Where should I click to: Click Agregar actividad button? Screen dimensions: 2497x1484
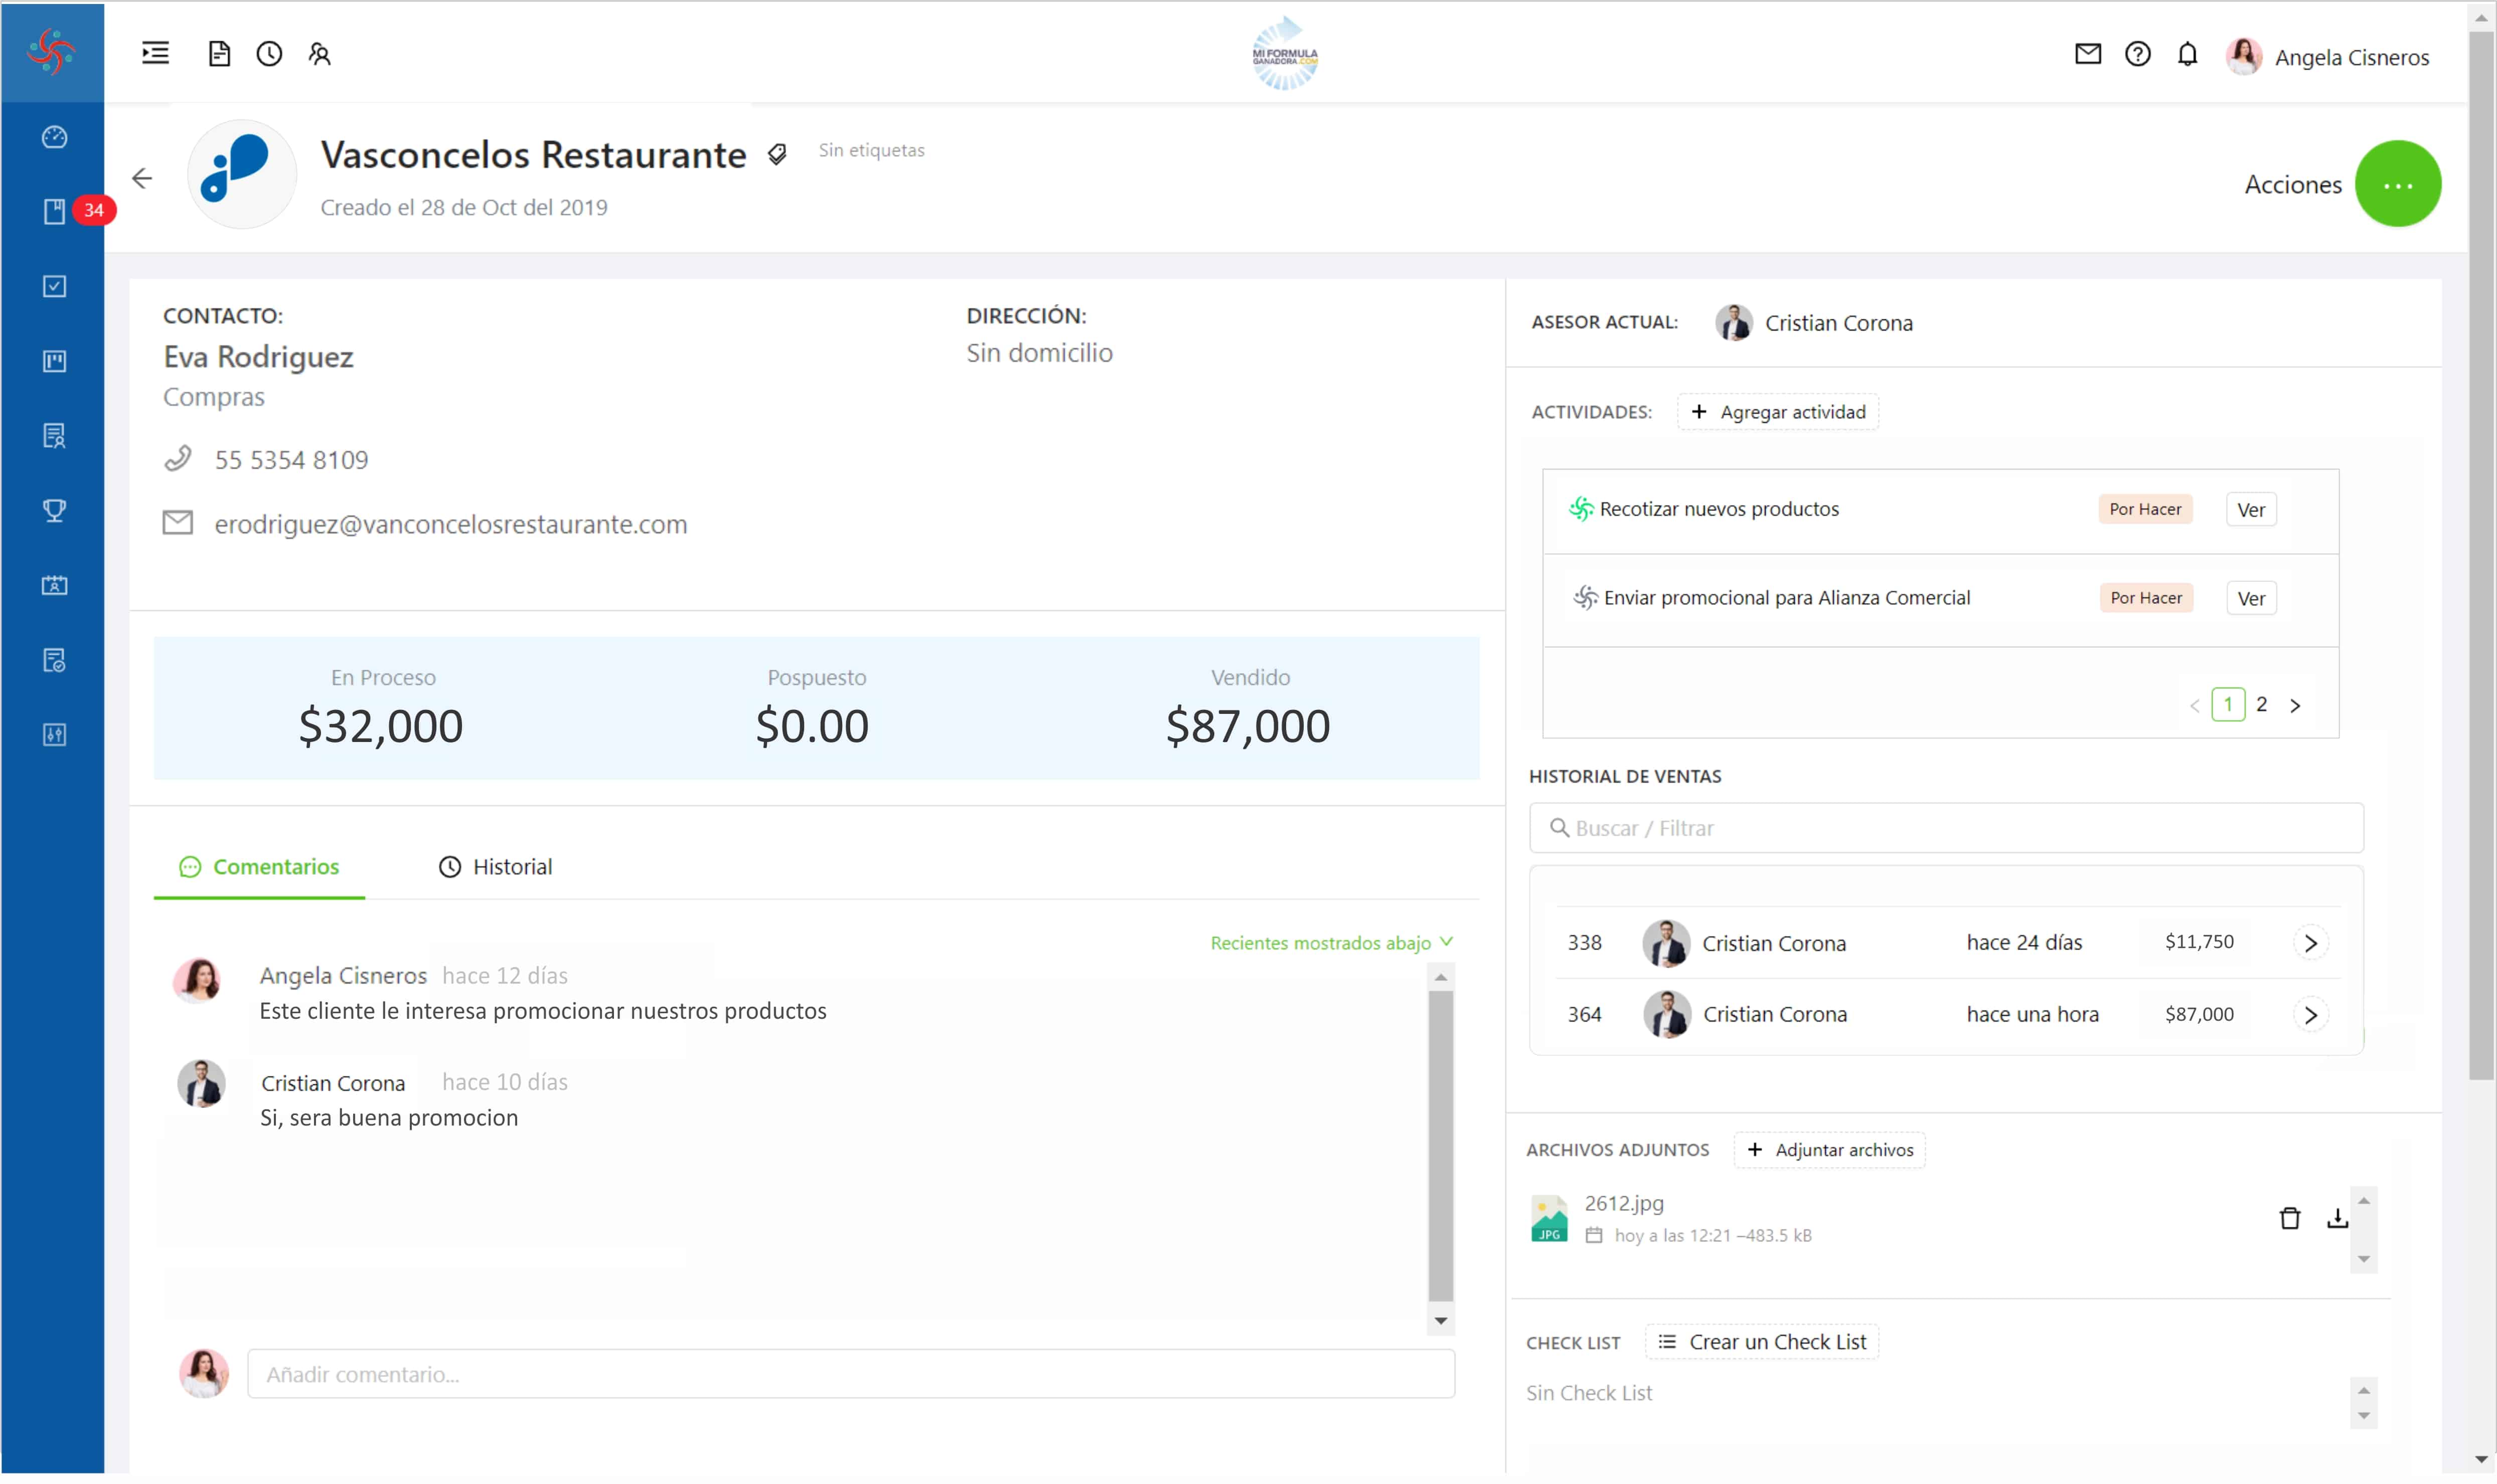click(x=1778, y=412)
